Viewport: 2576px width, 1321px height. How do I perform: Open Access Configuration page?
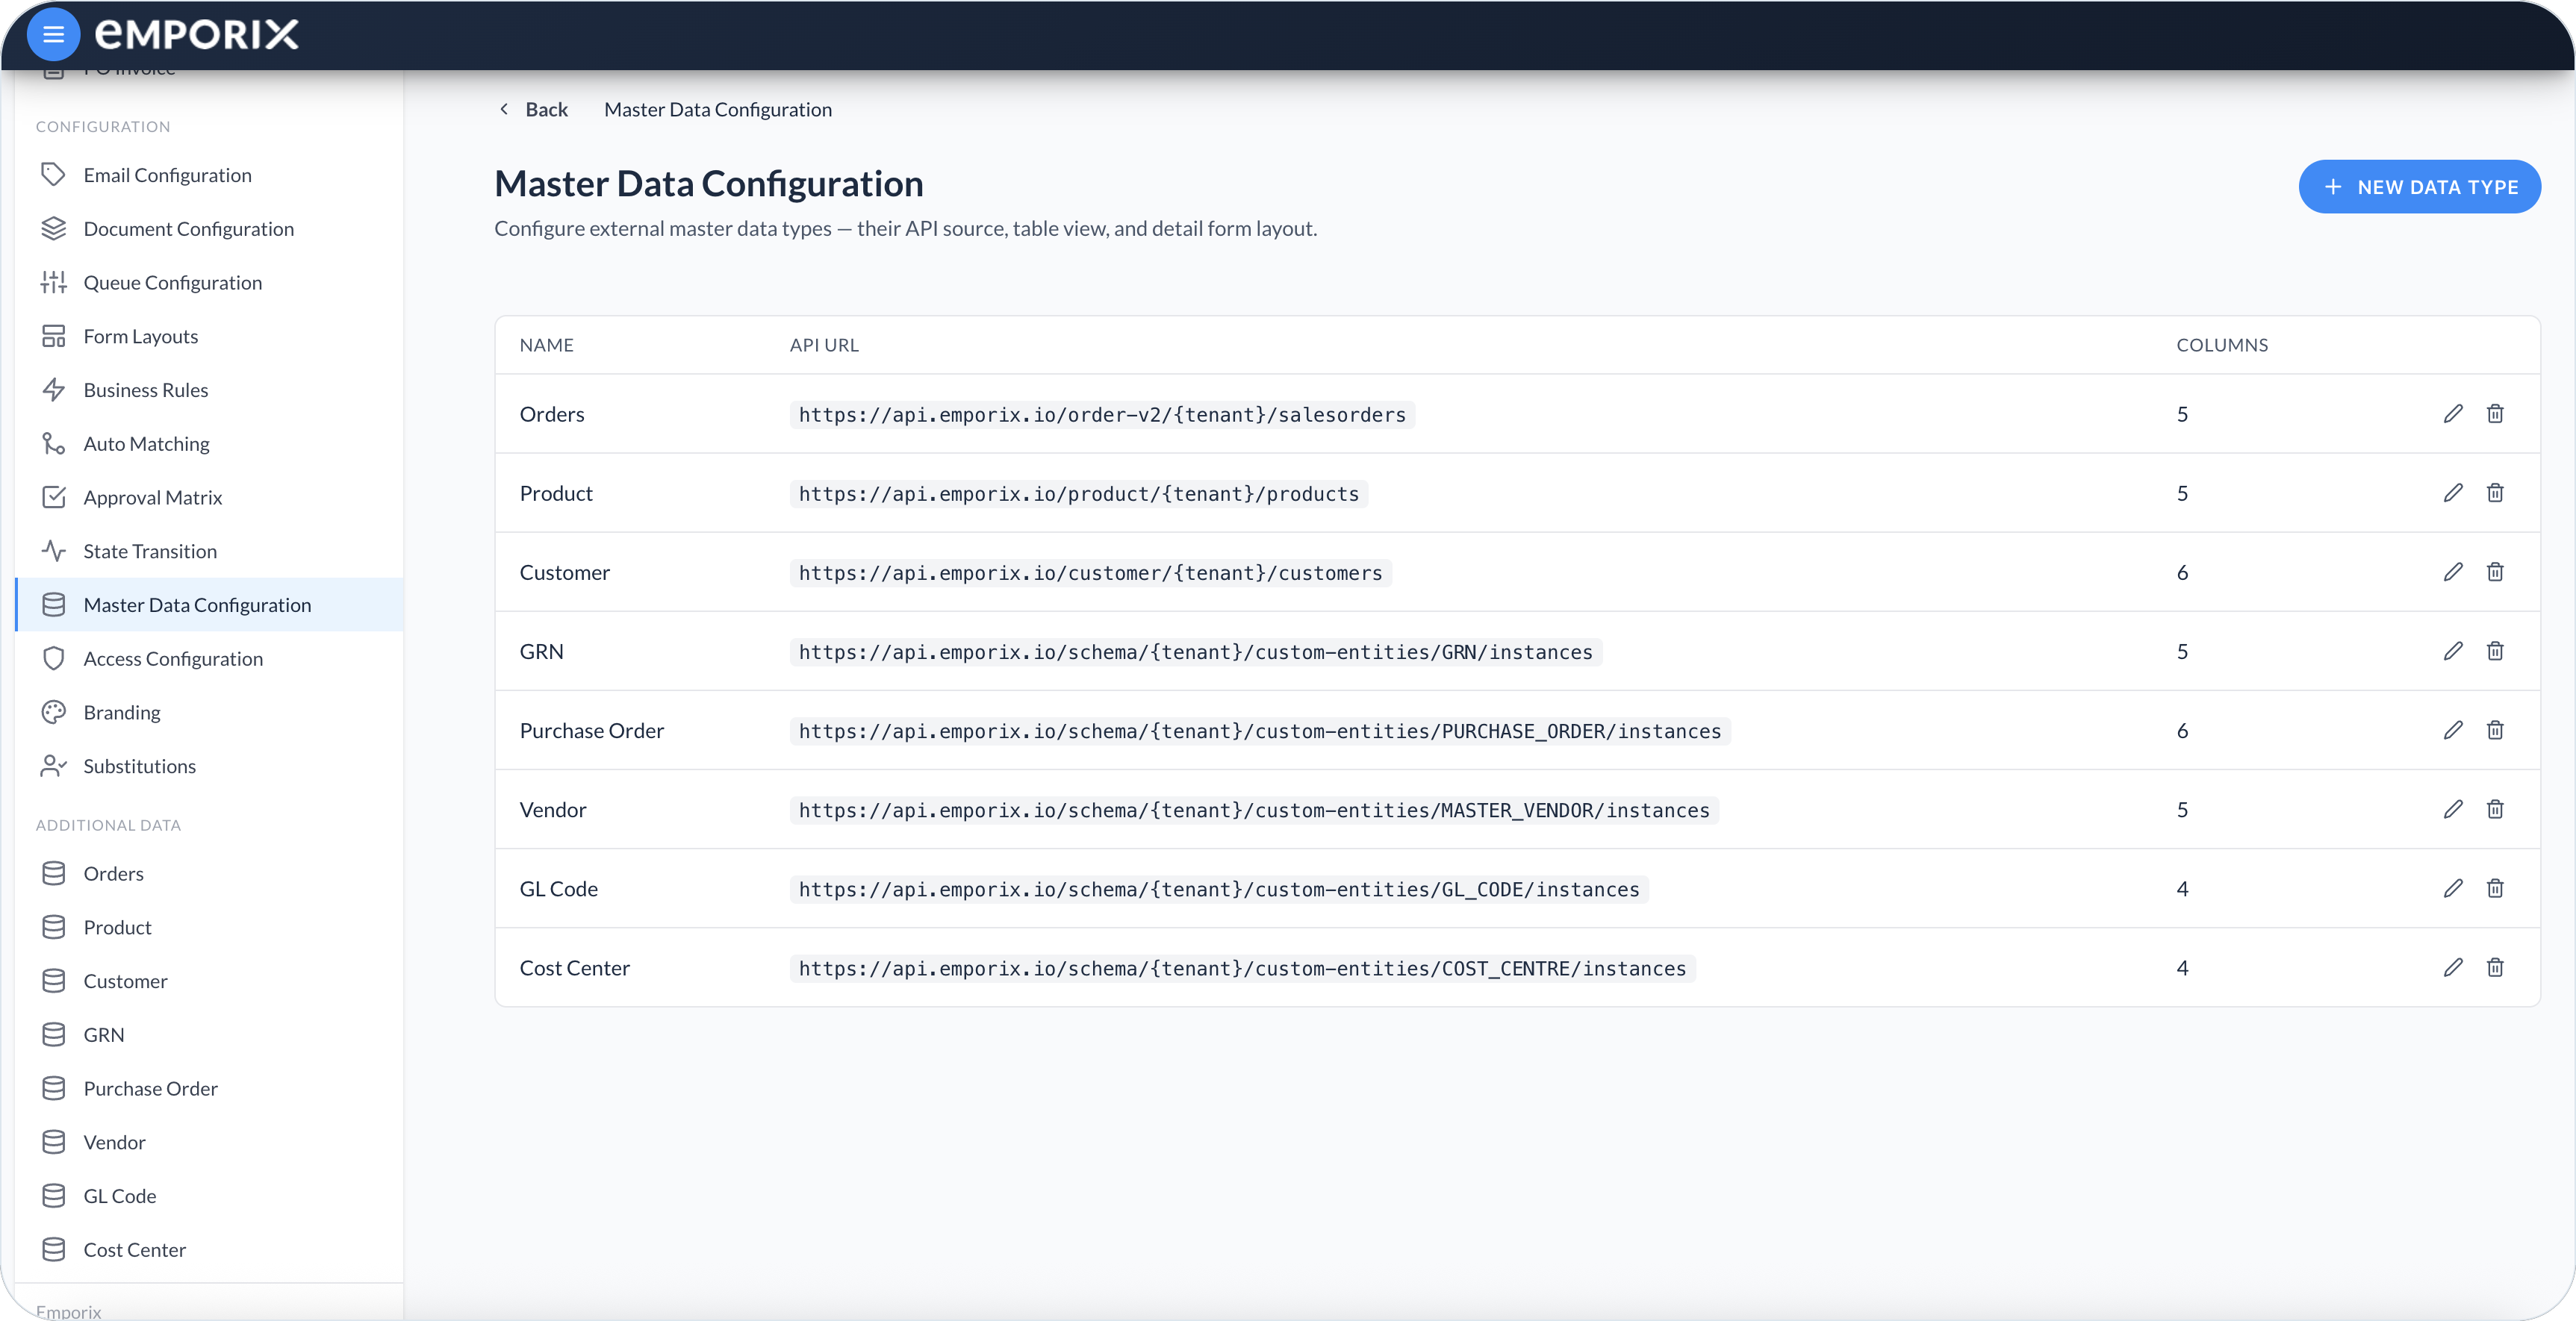pos(209,658)
